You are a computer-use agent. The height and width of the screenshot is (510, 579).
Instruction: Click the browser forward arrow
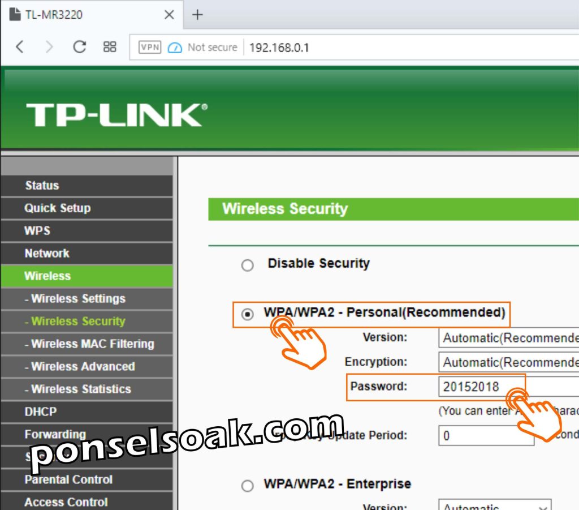coord(49,47)
